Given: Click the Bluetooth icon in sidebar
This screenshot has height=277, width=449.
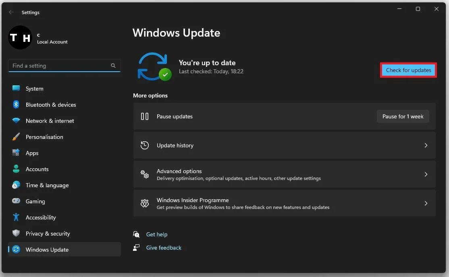Looking at the screenshot, I should click(x=16, y=104).
